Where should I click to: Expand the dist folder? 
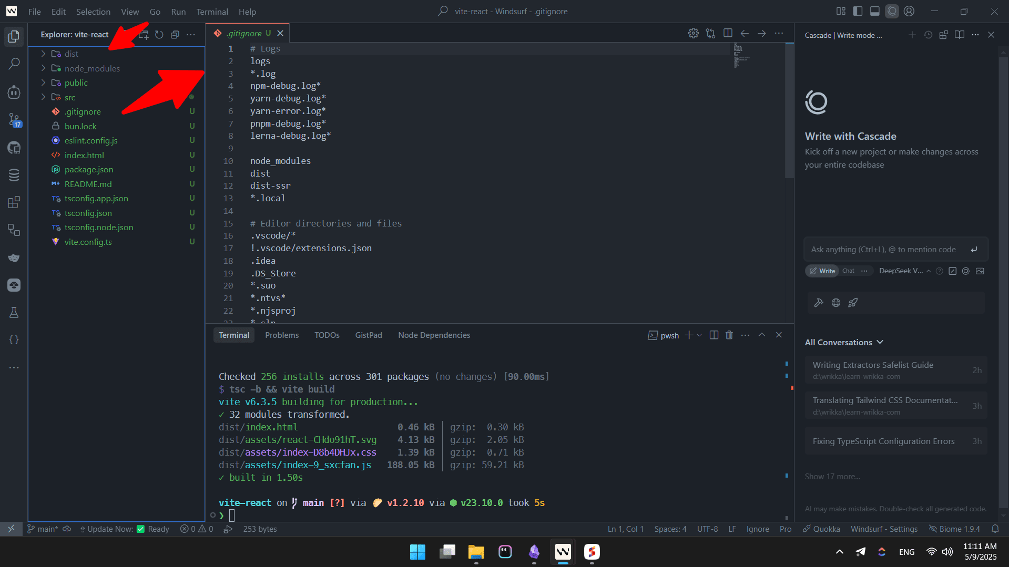(x=44, y=54)
